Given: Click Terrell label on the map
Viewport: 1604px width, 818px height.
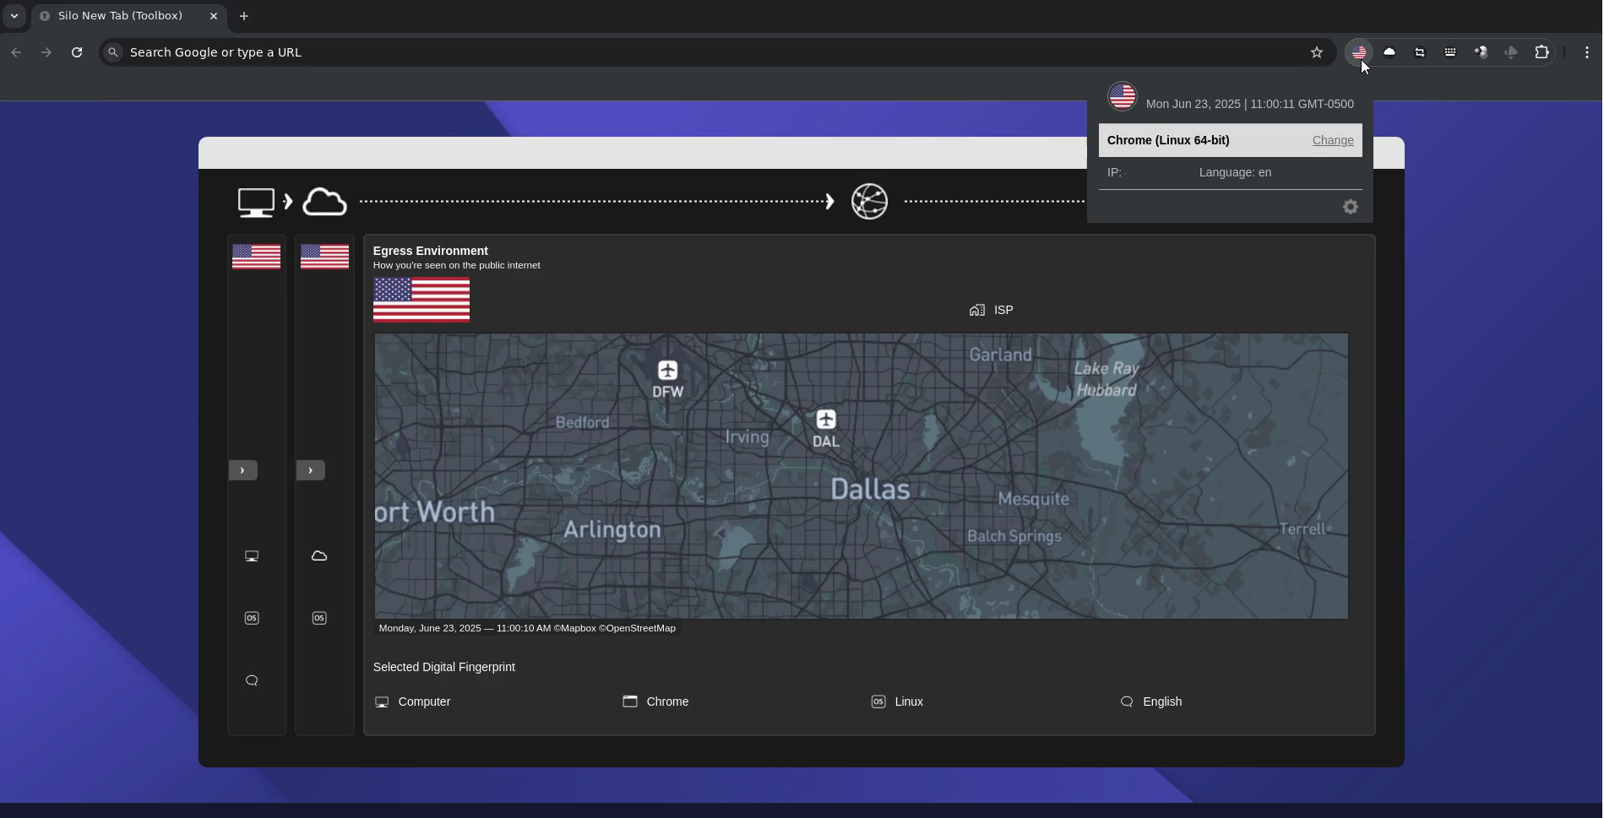Looking at the screenshot, I should 1303,529.
